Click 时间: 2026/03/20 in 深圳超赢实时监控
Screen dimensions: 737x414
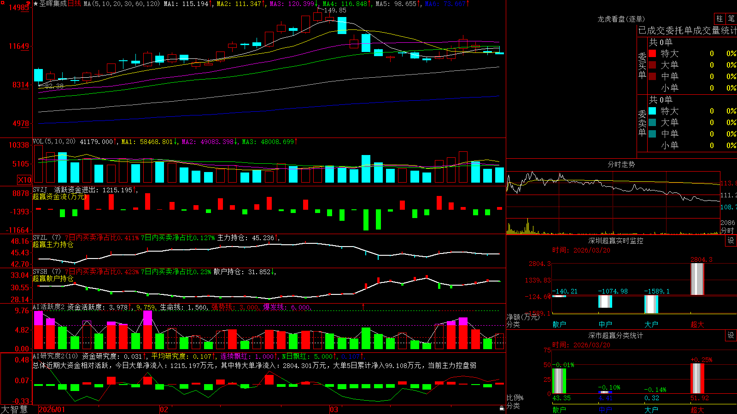[x=581, y=250]
